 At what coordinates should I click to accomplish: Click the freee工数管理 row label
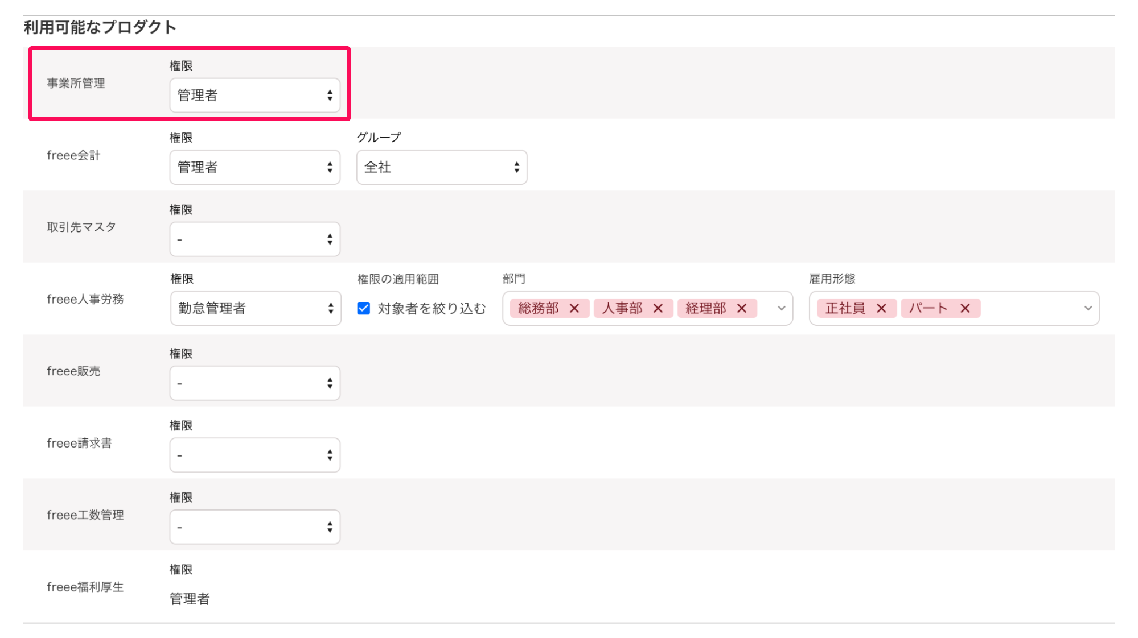[x=85, y=515]
